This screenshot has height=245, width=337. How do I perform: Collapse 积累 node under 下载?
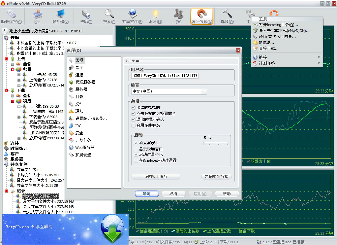pos(13,101)
